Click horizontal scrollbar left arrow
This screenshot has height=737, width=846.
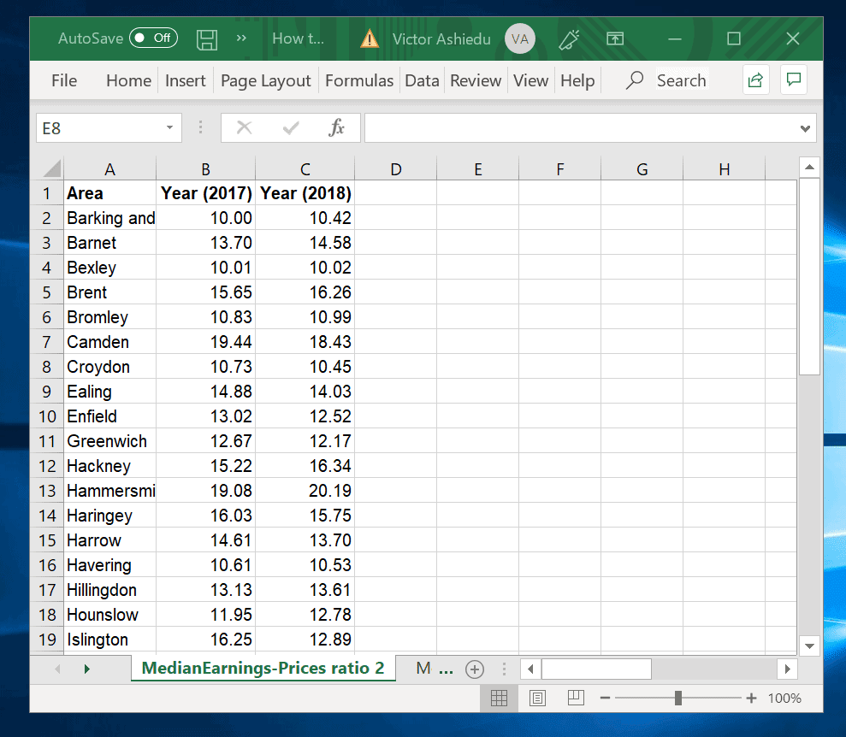click(530, 669)
